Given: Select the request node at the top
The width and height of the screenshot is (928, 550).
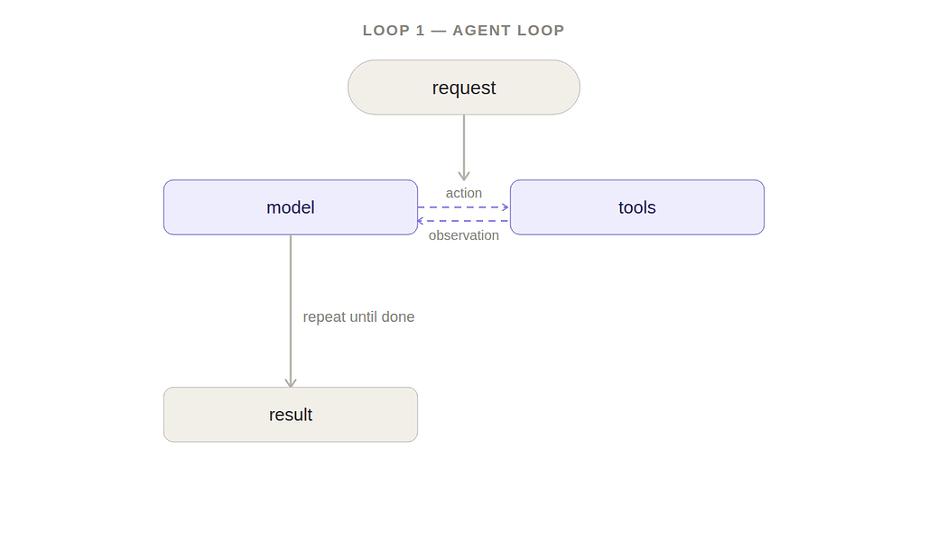Looking at the screenshot, I should (x=463, y=87).
